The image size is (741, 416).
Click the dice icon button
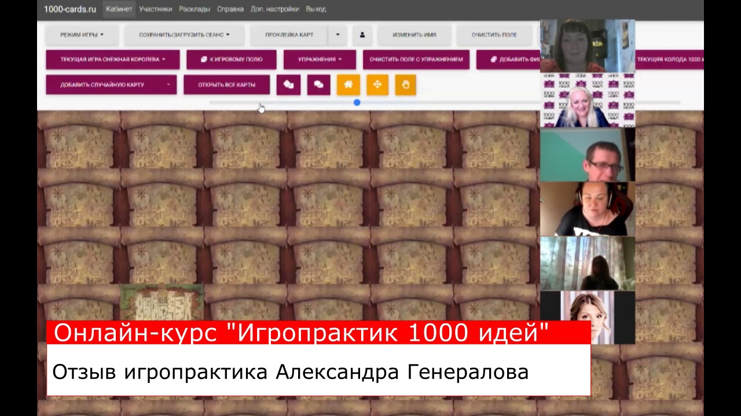[x=288, y=84]
